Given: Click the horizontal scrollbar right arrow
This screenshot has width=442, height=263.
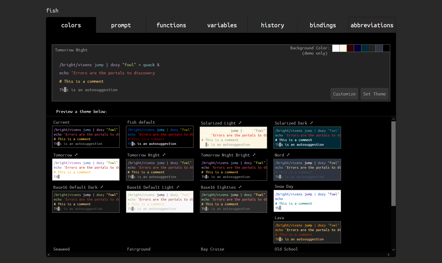Looking at the screenshot, I should (x=388, y=255).
